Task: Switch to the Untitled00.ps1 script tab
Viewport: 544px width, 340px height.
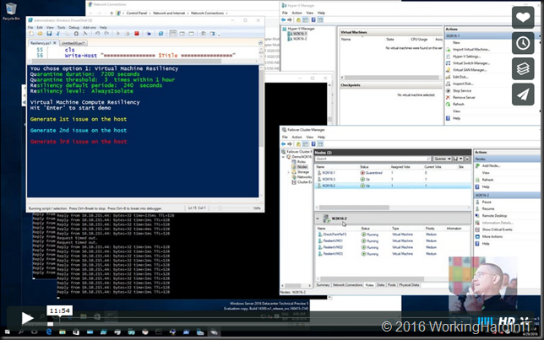Action: pos(73,43)
